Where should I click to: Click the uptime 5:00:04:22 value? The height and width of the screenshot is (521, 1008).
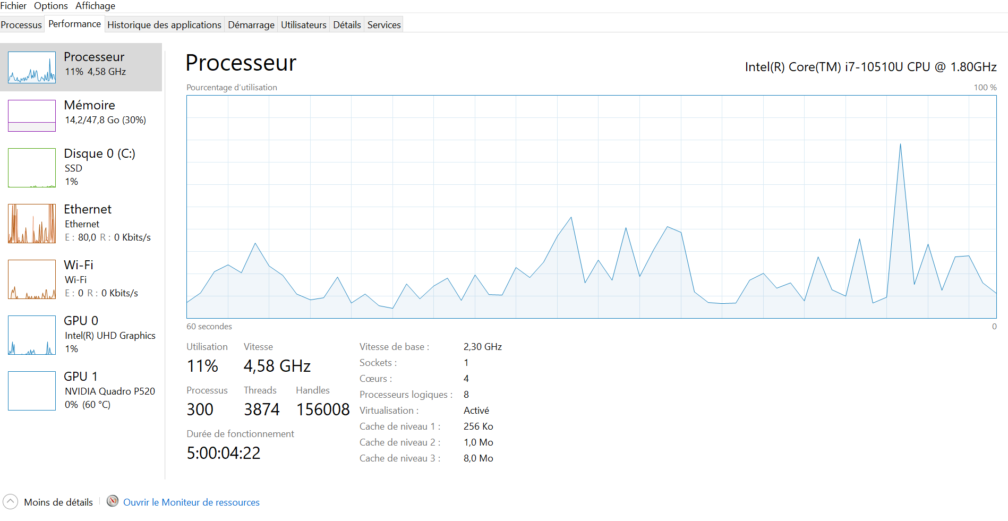point(224,453)
